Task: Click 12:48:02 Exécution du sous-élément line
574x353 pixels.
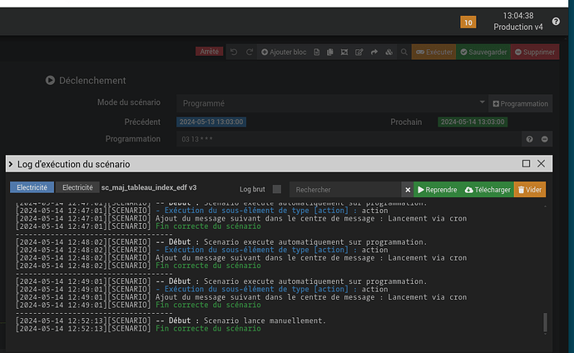Action: click(201, 250)
